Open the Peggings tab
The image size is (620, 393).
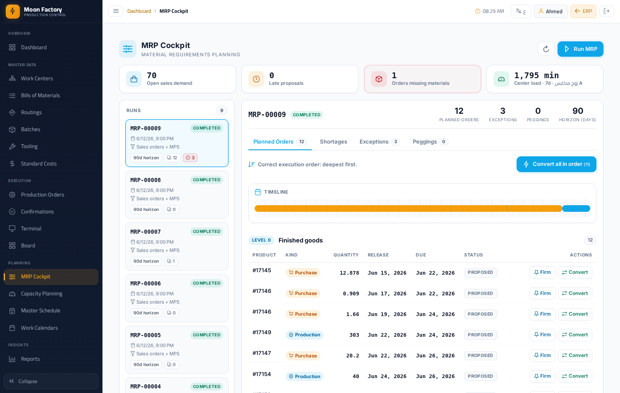(x=430, y=142)
